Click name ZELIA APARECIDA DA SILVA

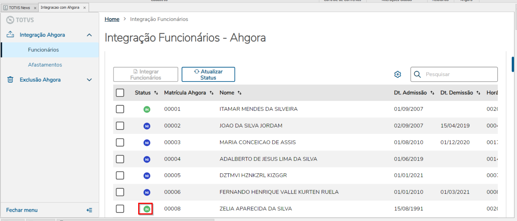pyautogui.click(x=256, y=208)
